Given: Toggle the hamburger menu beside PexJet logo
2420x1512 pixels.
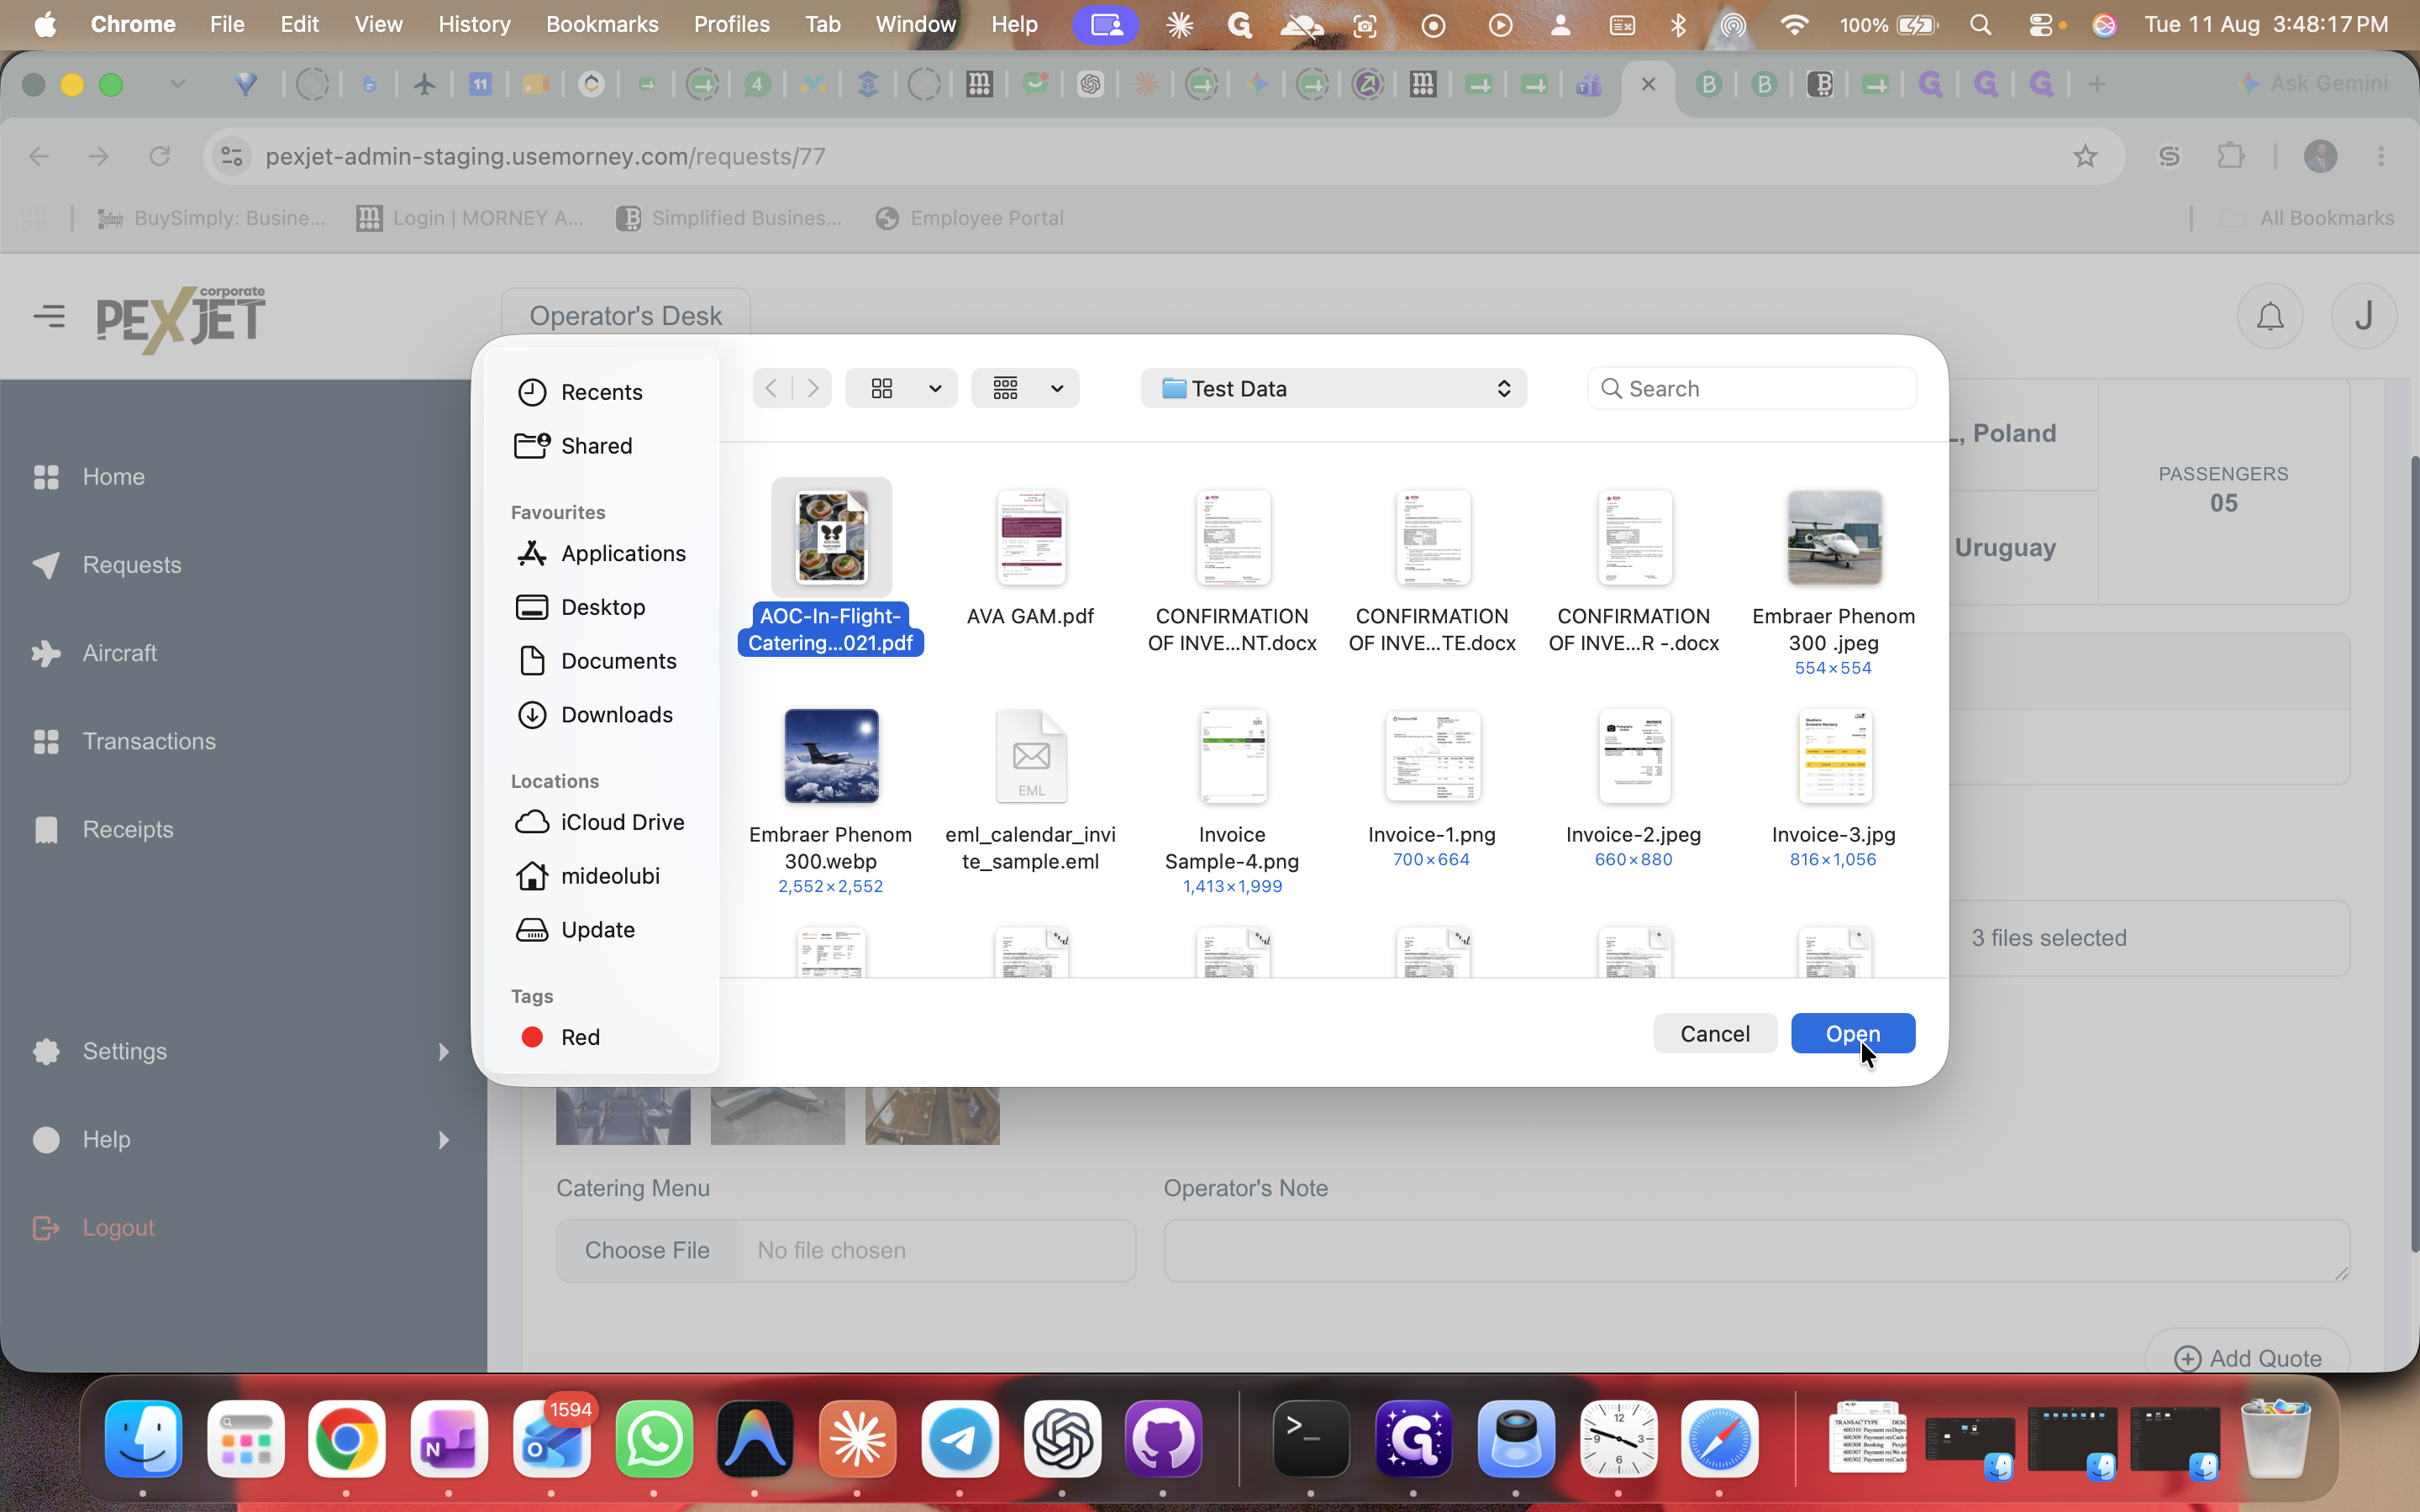Looking at the screenshot, I should pyautogui.click(x=49, y=317).
